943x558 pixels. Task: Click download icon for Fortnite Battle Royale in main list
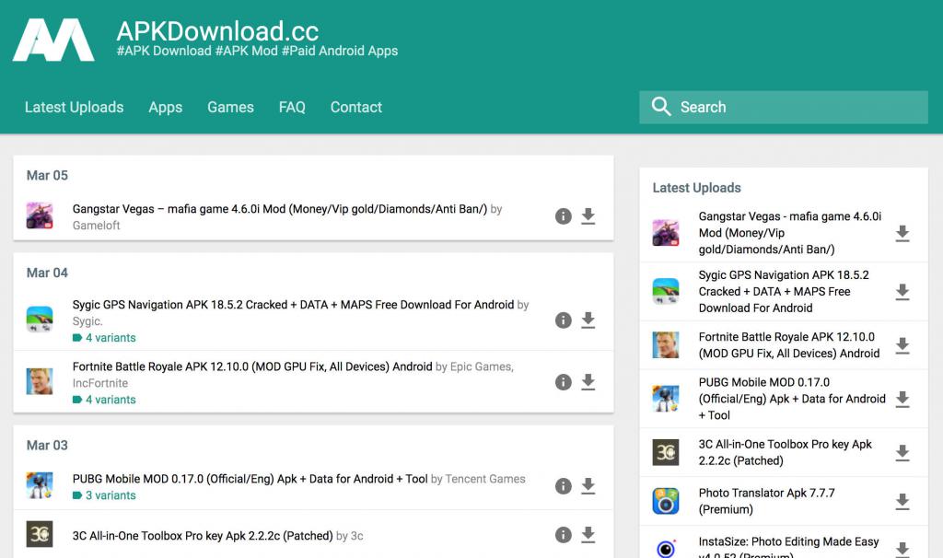pos(588,382)
